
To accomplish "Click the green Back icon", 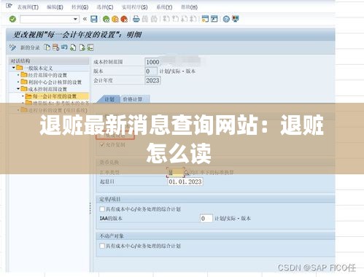I will coord(106,19).
